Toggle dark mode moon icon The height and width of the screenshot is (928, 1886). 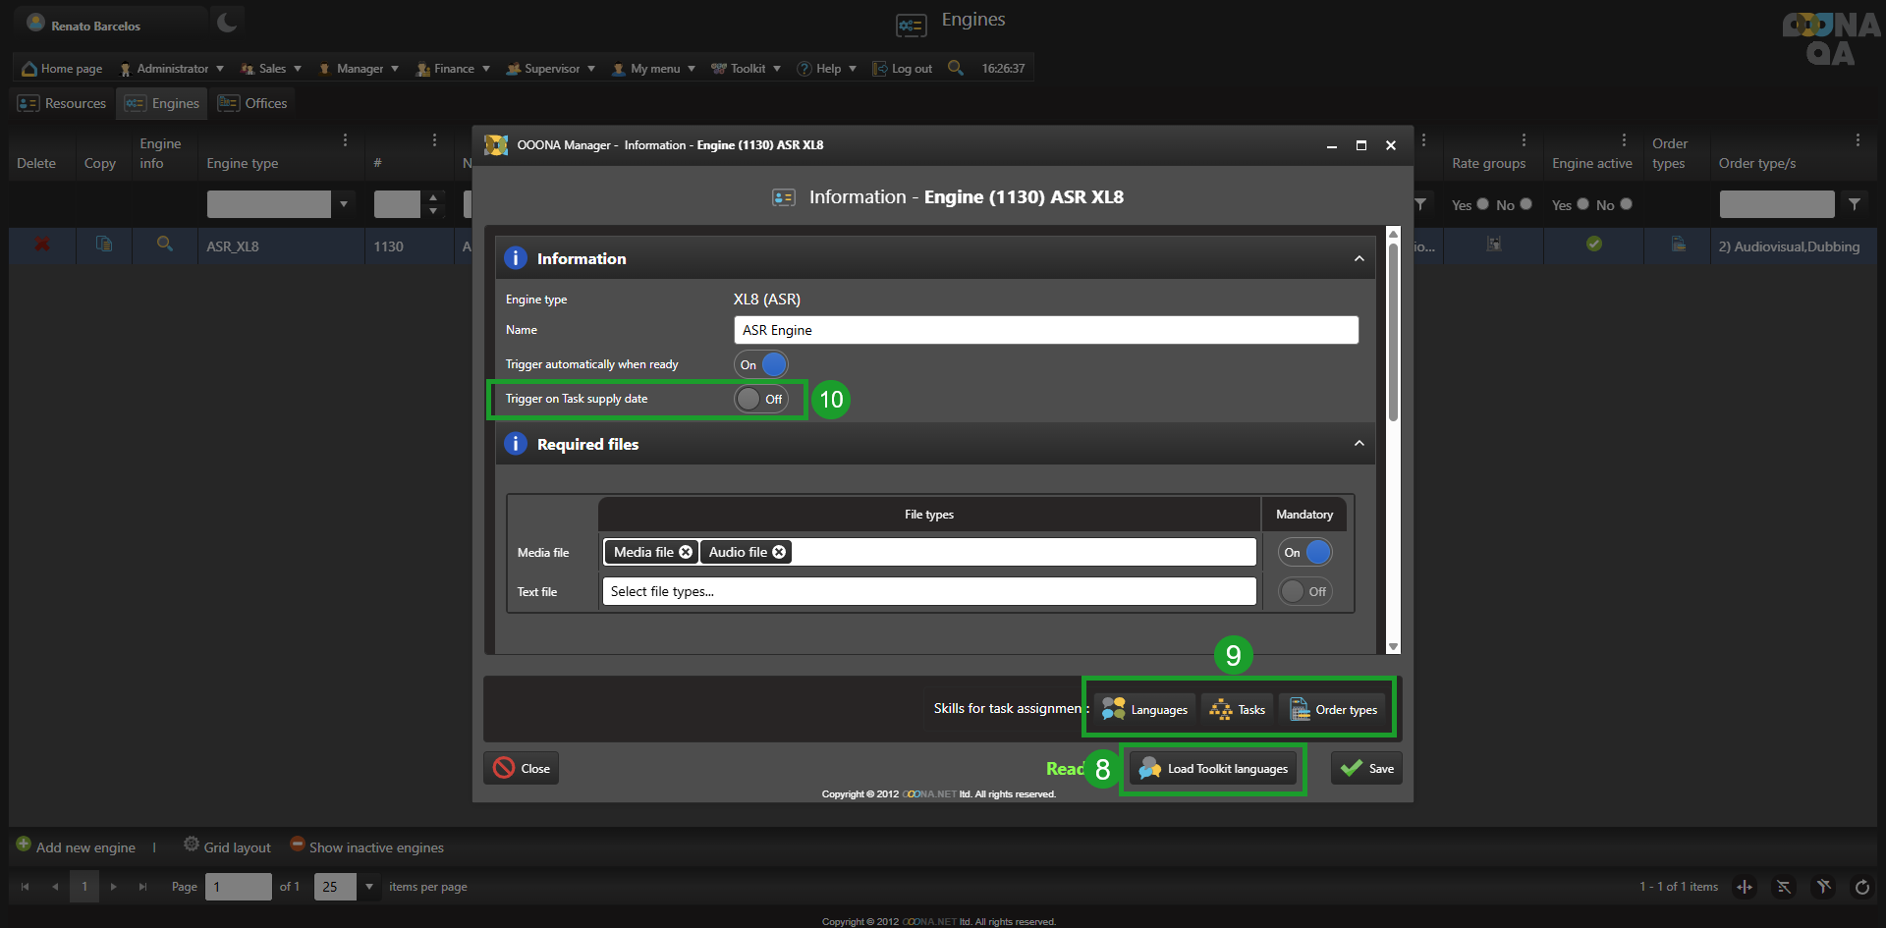click(227, 22)
